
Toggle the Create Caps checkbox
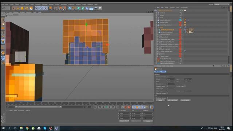tap(185, 86)
